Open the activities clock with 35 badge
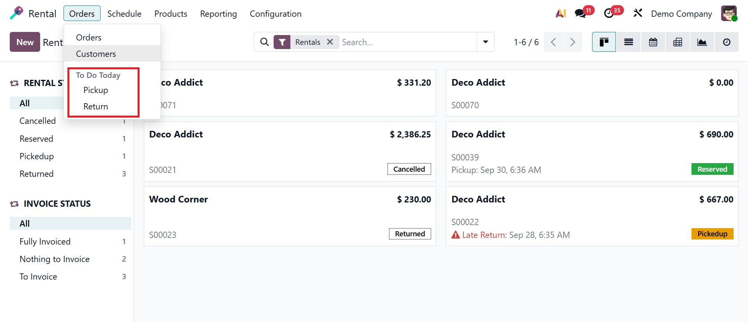748x322 pixels. [x=609, y=14]
